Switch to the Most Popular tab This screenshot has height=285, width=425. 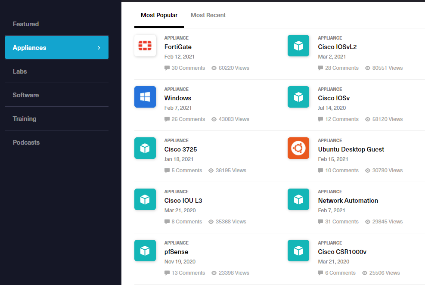pyautogui.click(x=159, y=15)
